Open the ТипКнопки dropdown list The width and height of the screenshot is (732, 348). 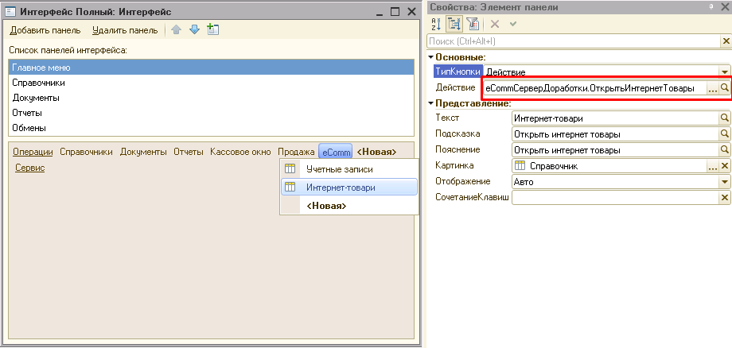tap(724, 72)
